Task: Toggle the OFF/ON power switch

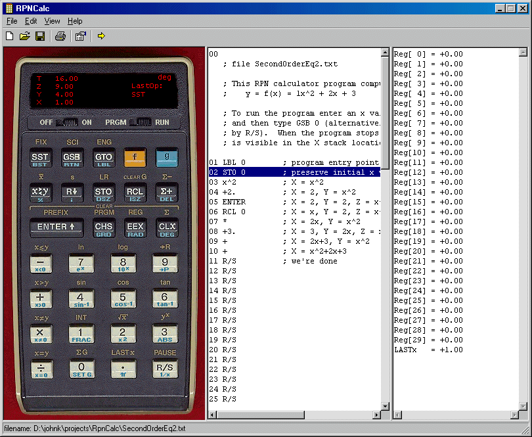Action: [x=68, y=122]
